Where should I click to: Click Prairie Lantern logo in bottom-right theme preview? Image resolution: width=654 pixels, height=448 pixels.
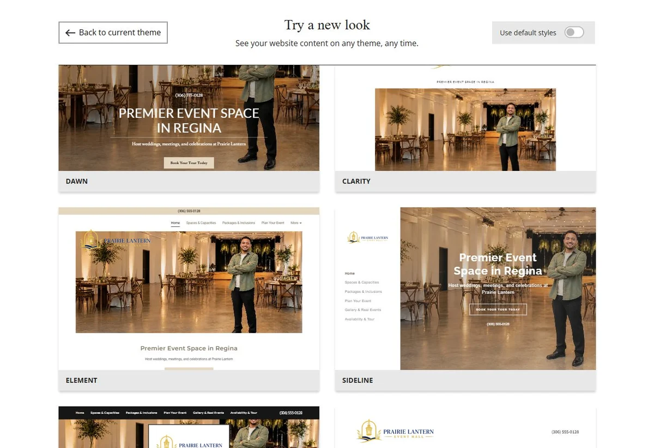click(x=395, y=431)
